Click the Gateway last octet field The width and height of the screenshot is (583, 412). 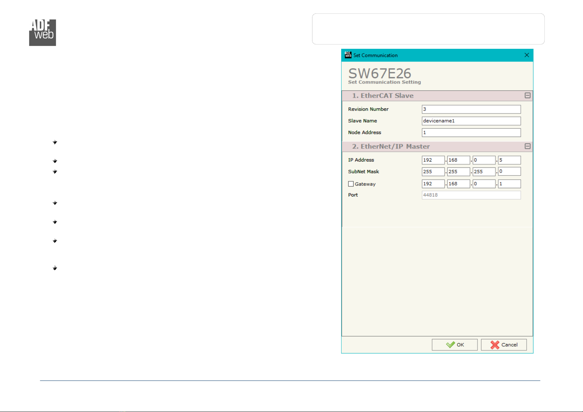[x=509, y=184]
